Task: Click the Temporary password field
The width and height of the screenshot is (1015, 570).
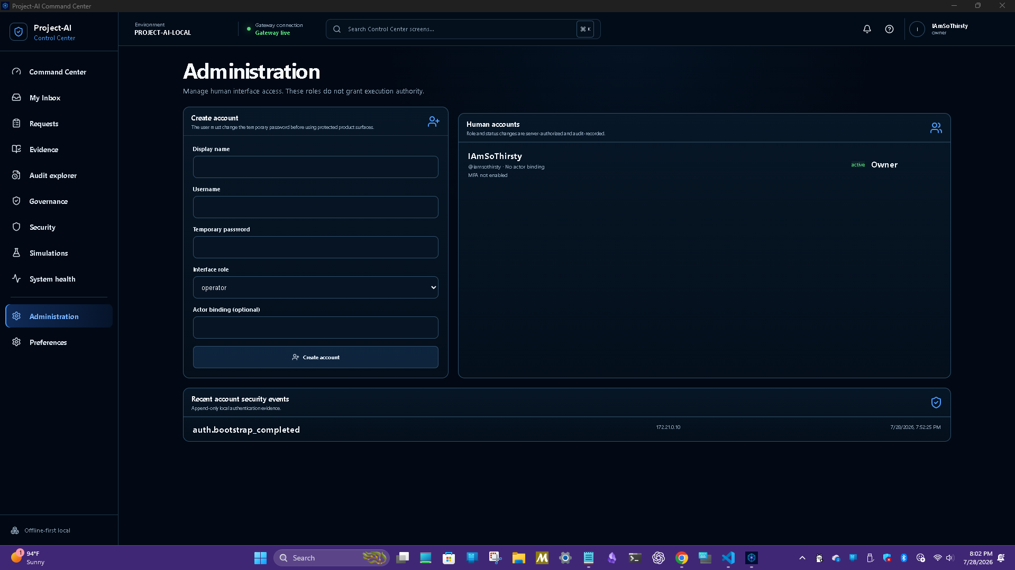Action: [x=315, y=247]
